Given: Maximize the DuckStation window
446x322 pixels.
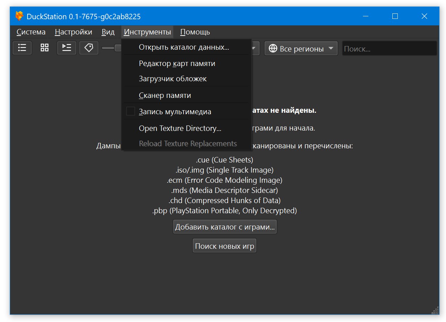Looking at the screenshot, I should pos(395,16).
